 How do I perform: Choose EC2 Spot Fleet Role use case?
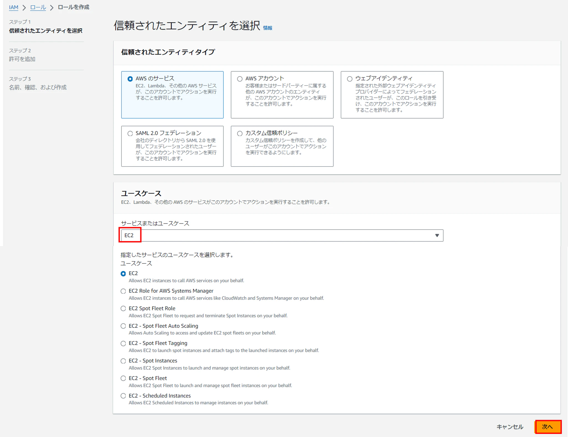point(123,309)
